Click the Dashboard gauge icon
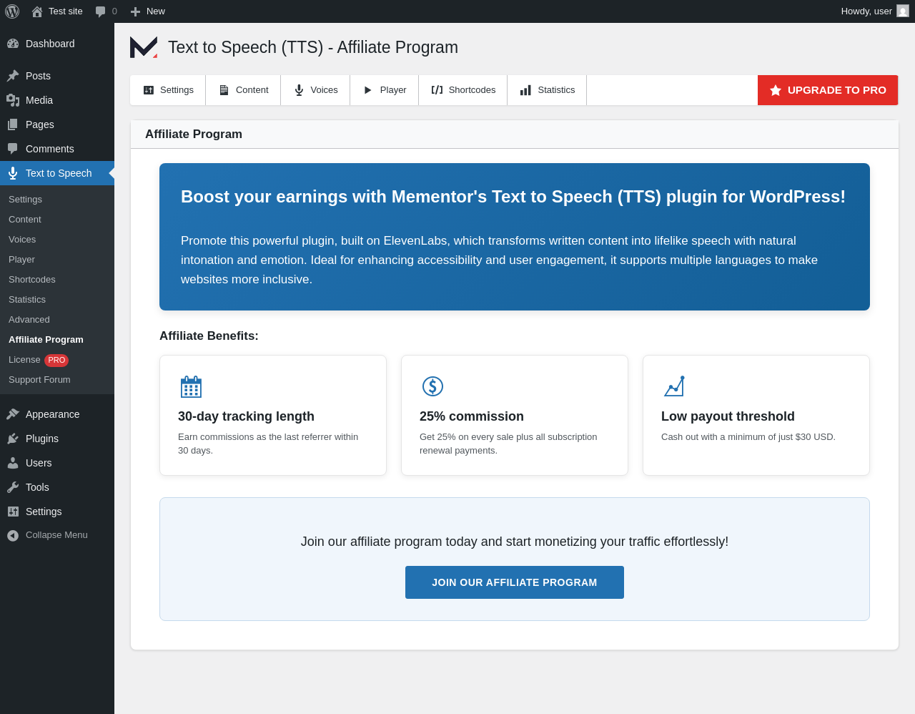This screenshot has height=714, width=915. click(x=13, y=44)
